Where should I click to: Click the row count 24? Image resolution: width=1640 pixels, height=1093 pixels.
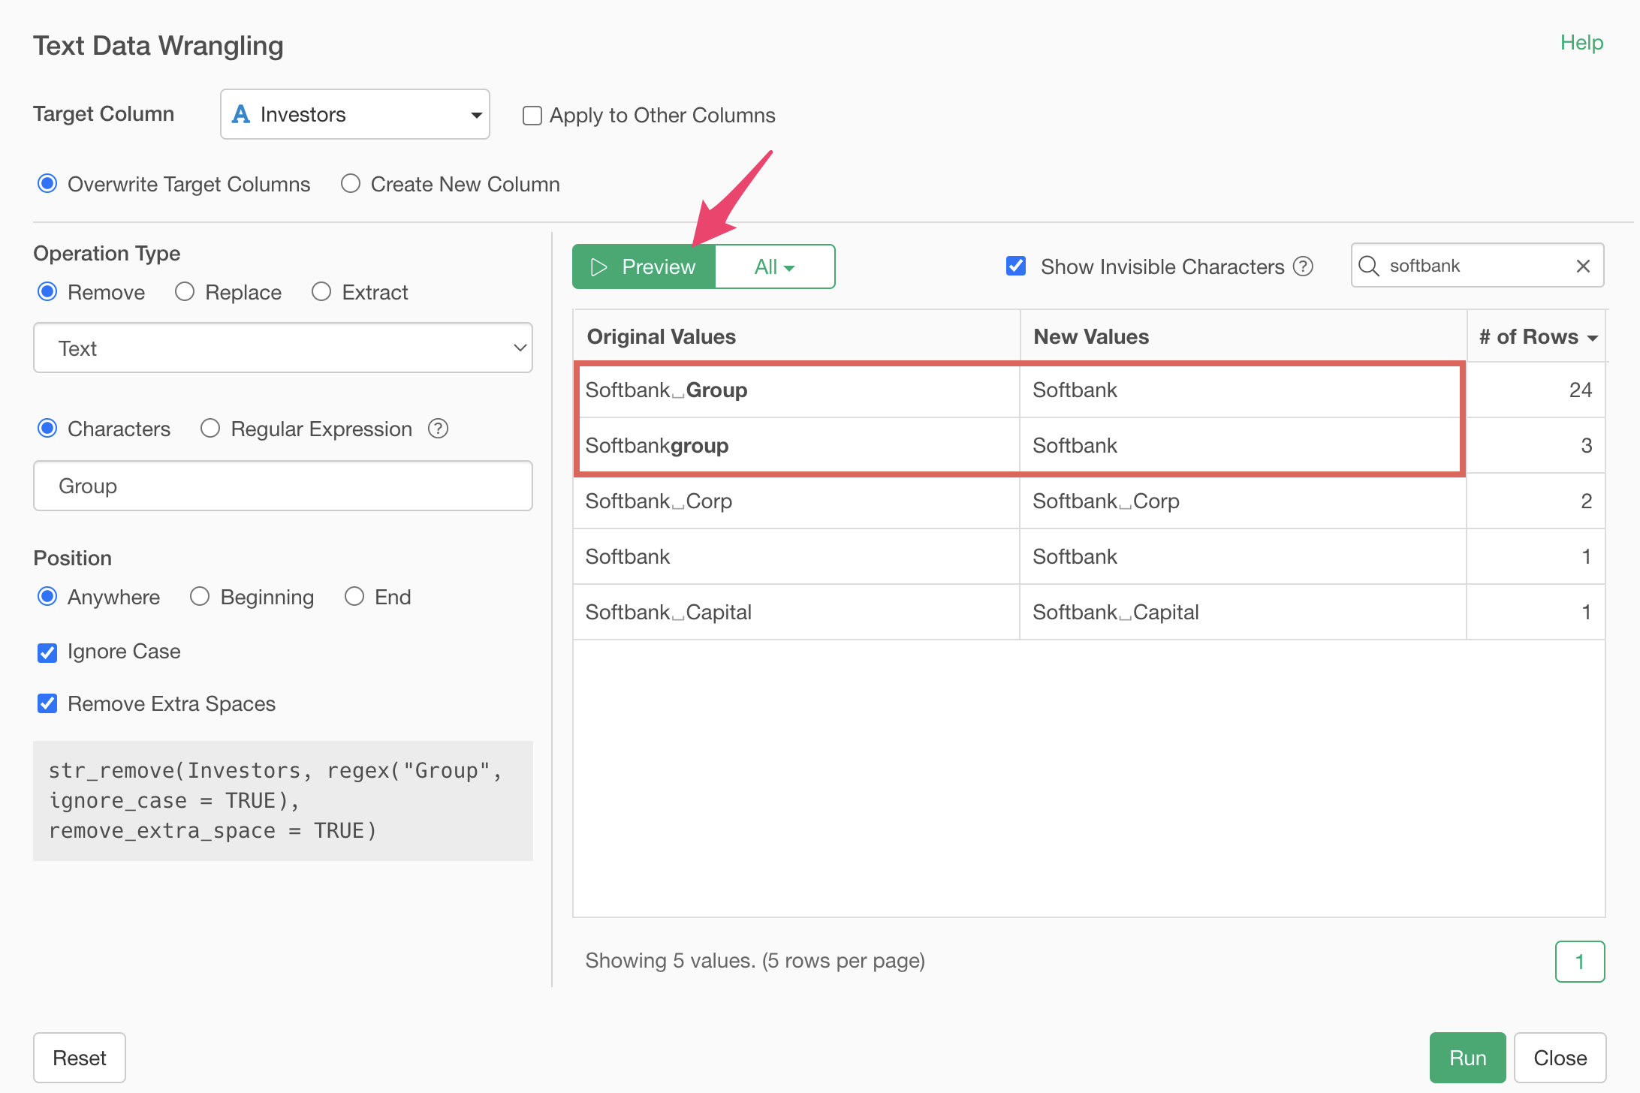1580,390
